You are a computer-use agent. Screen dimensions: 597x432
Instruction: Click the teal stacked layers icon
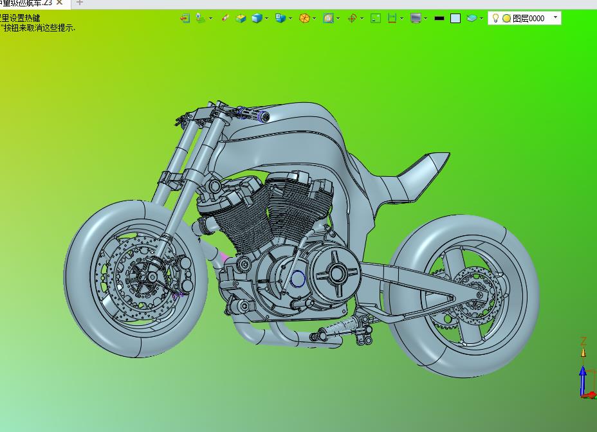click(472, 18)
